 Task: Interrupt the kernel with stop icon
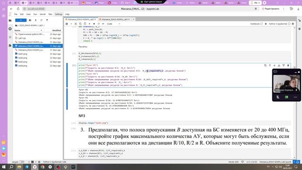(94, 24)
